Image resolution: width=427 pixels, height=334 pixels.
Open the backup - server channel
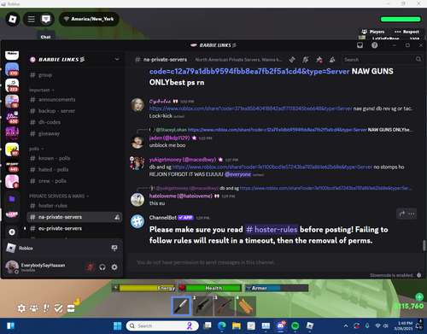(74, 111)
